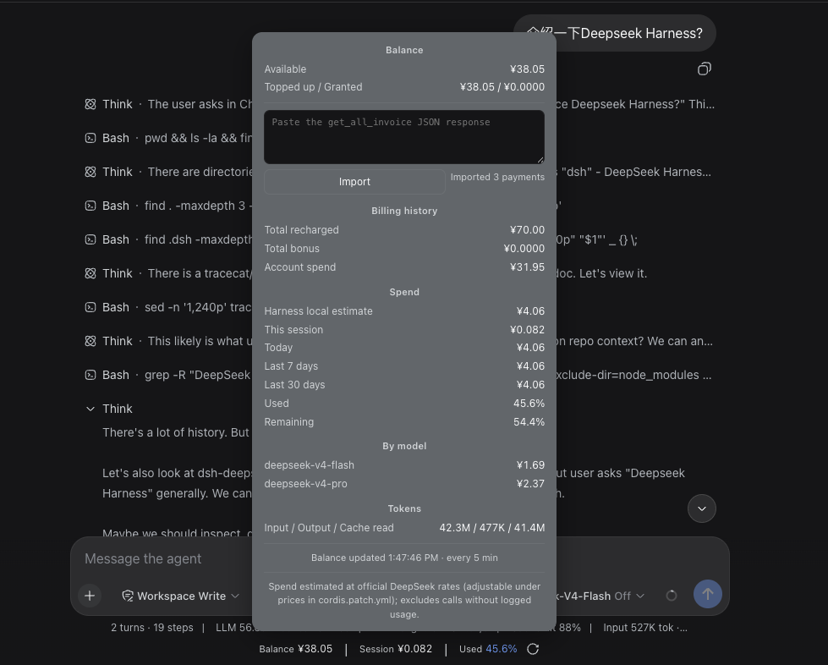Jump to bottom with the down-chevron button
This screenshot has height=665, width=828.
coord(702,508)
